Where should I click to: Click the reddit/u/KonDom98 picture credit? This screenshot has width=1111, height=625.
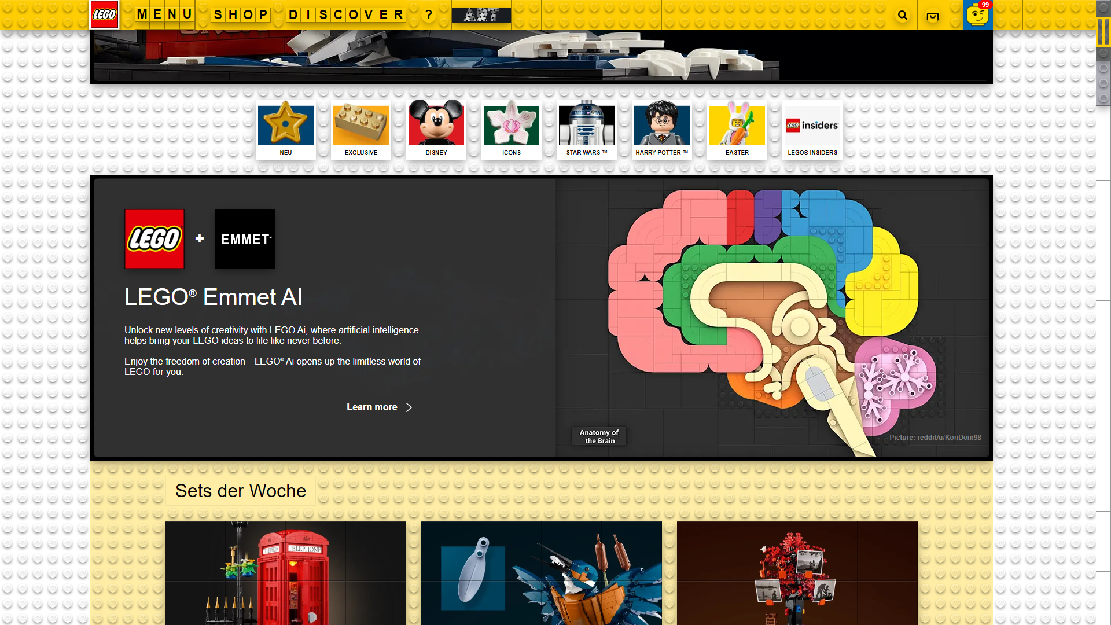click(935, 437)
